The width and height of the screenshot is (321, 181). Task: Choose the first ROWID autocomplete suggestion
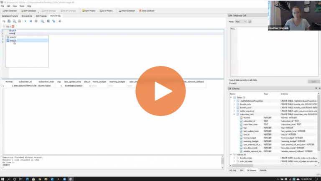point(27,37)
